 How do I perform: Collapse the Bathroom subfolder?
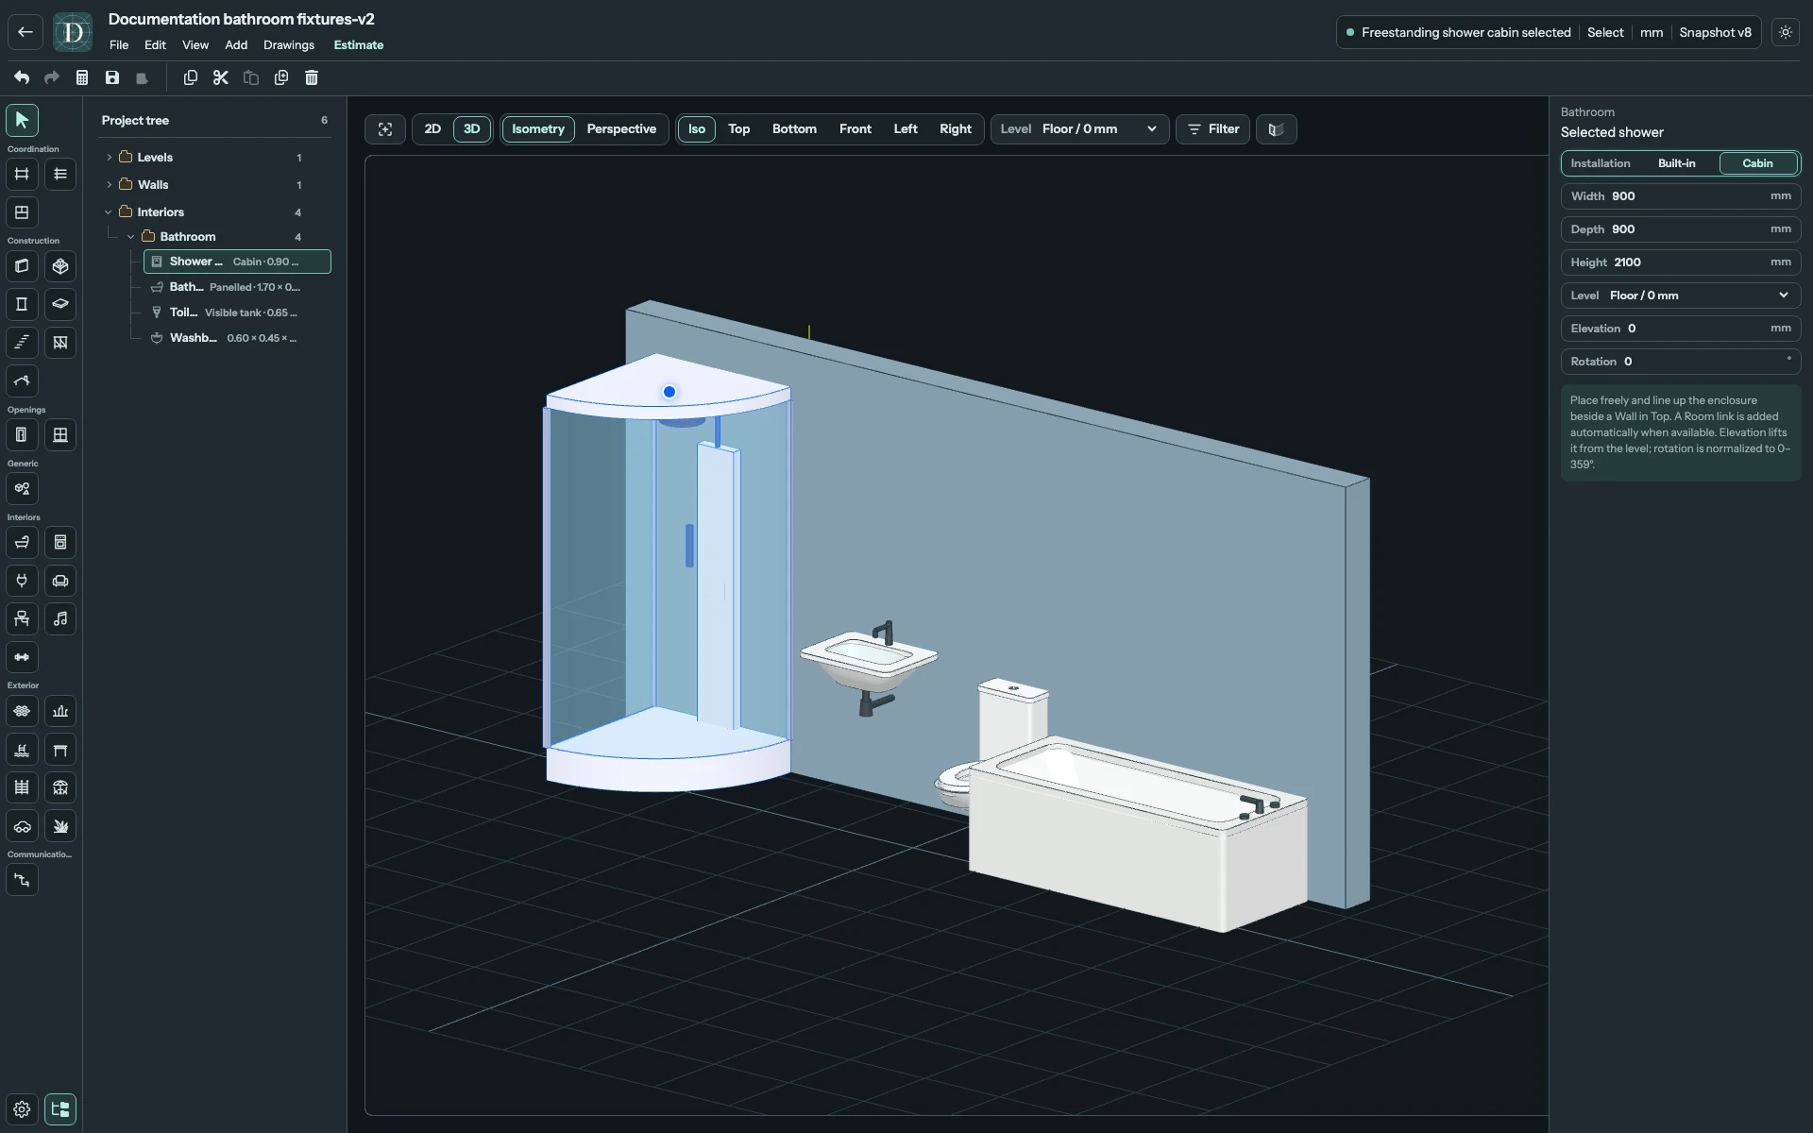pyautogui.click(x=131, y=237)
